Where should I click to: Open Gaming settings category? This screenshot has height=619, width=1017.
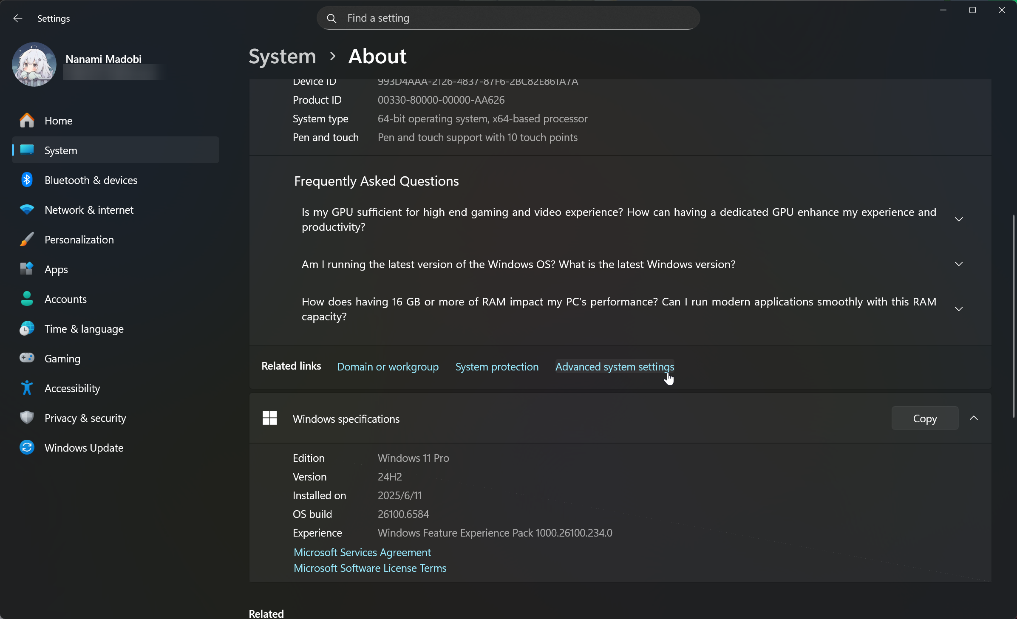point(116,359)
